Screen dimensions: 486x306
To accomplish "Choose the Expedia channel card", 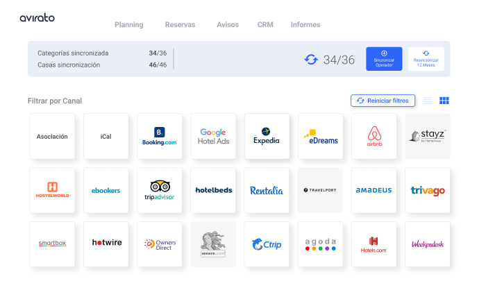I will point(267,136).
